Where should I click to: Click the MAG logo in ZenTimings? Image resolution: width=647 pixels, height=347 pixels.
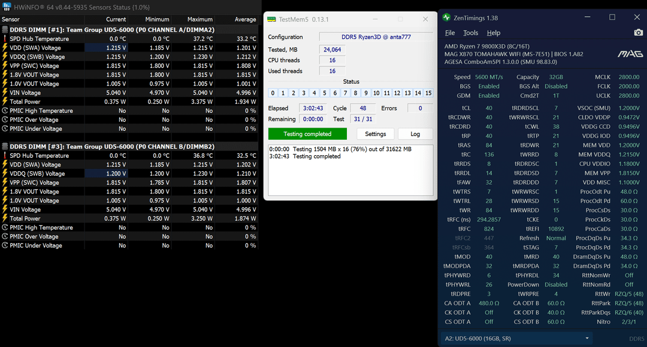[630, 54]
